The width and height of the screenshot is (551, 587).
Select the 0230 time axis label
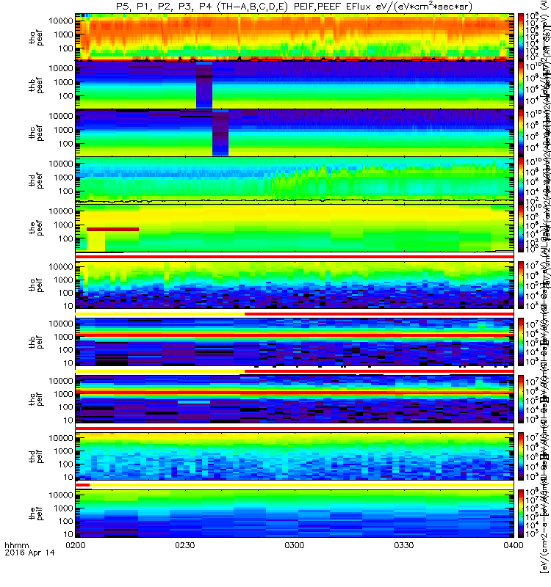pos(185,545)
